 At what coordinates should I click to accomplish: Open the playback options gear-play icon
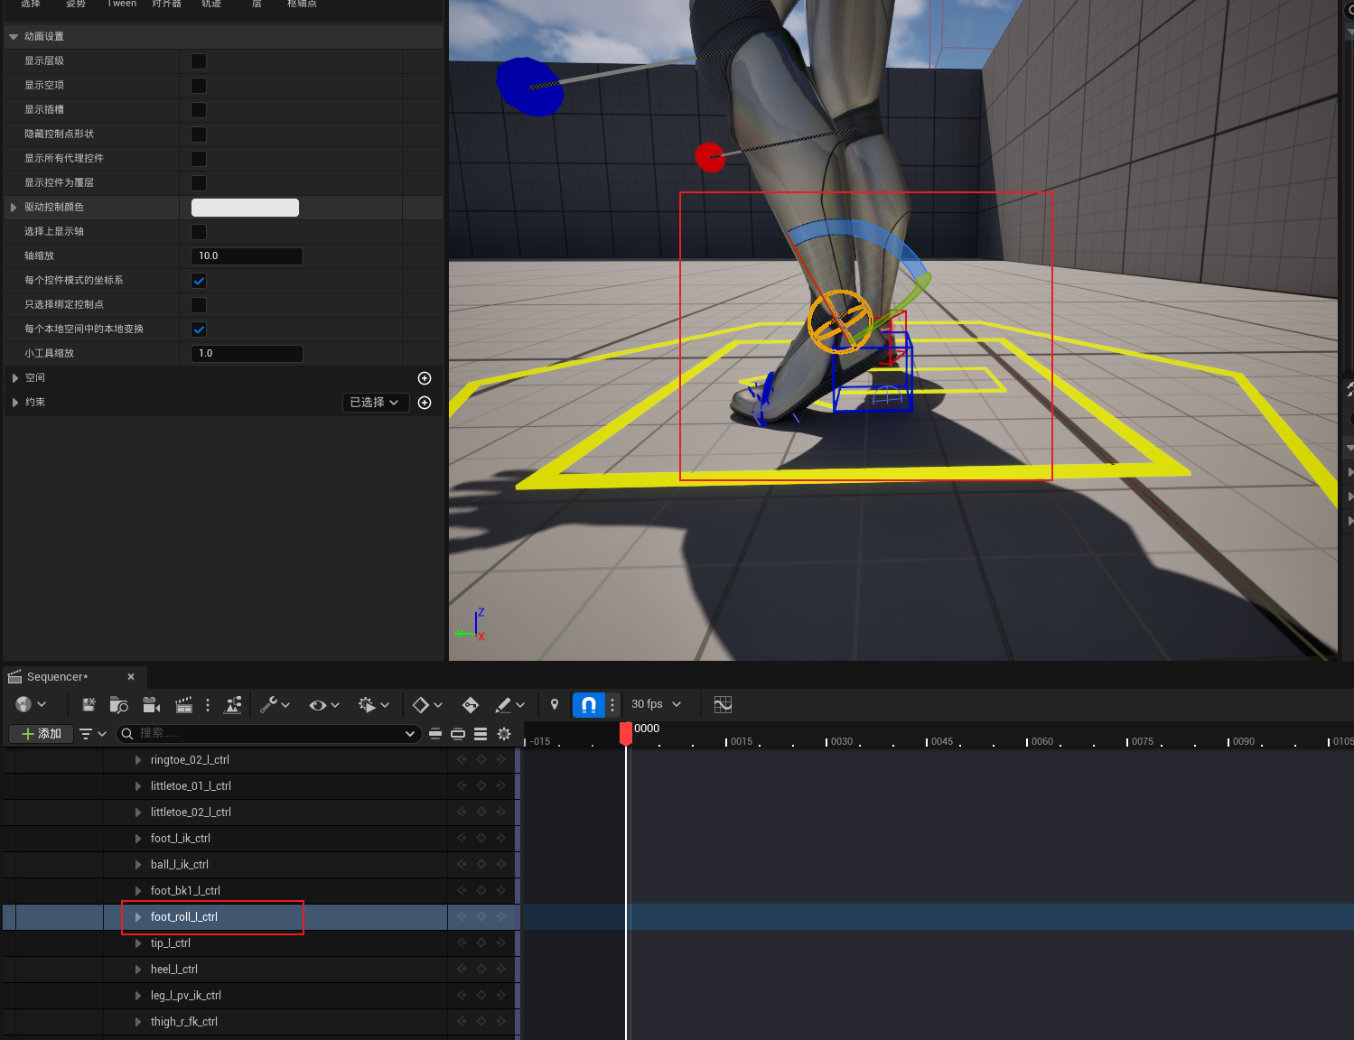tap(374, 704)
